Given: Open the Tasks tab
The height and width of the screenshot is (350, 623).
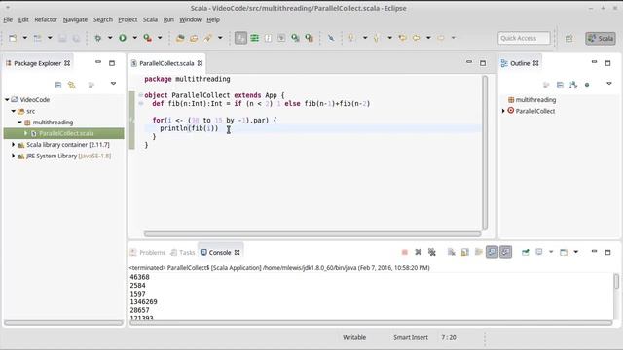Looking at the screenshot, I should pyautogui.click(x=183, y=253).
